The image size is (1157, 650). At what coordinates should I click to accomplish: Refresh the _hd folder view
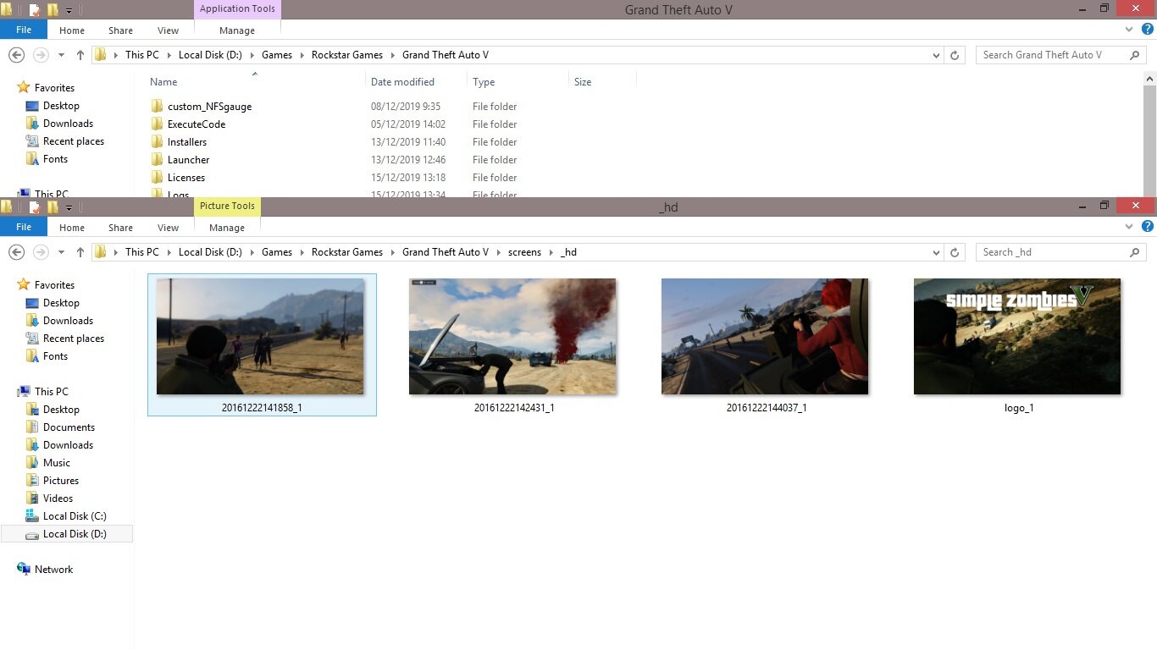(955, 252)
